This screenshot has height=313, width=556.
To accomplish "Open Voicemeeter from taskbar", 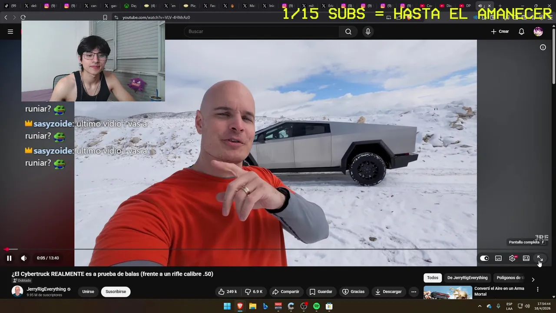I will click(278, 306).
